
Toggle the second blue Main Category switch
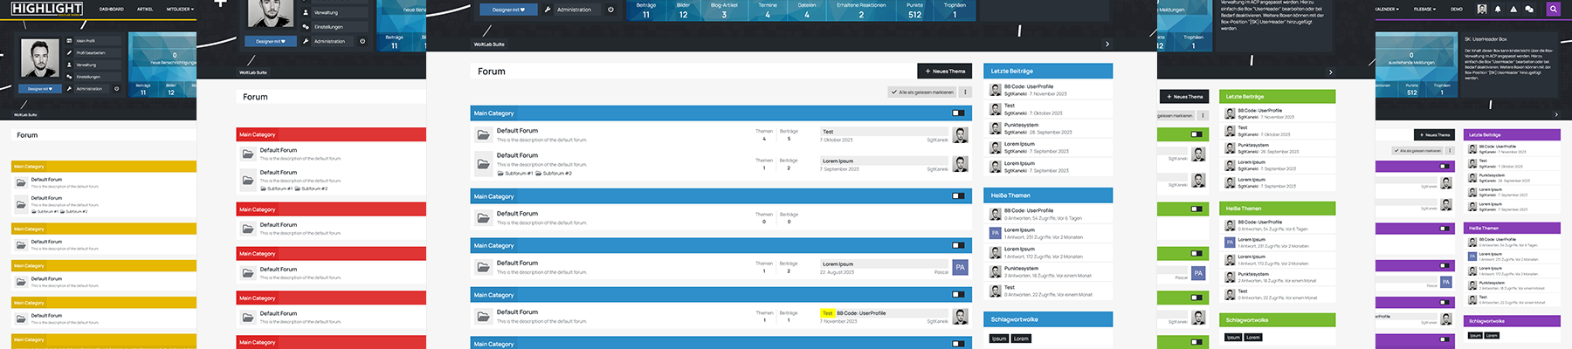[958, 196]
